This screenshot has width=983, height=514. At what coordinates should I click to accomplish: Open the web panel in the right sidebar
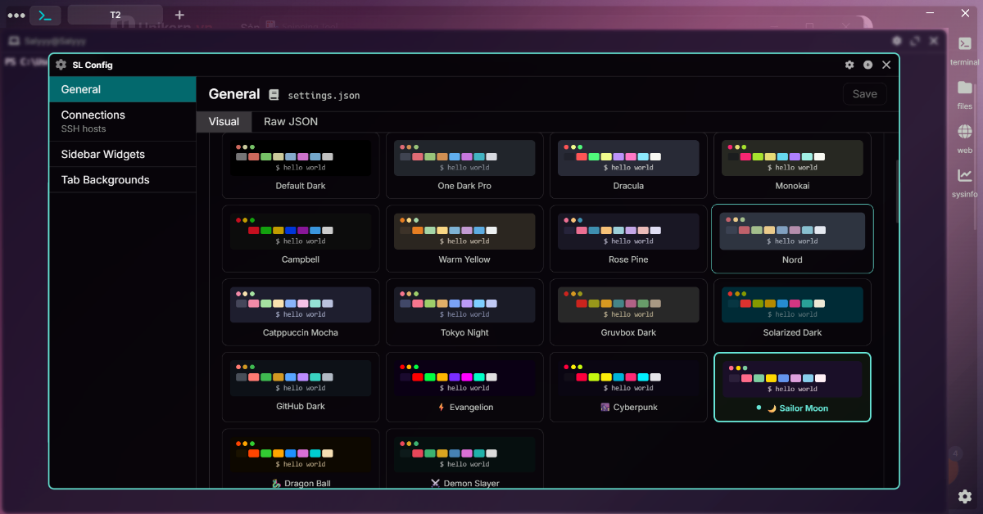click(964, 135)
